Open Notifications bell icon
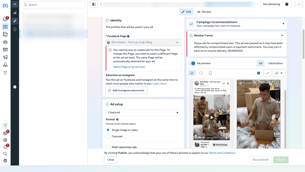Viewport: 305px width, 172px height. click(x=6, y=147)
